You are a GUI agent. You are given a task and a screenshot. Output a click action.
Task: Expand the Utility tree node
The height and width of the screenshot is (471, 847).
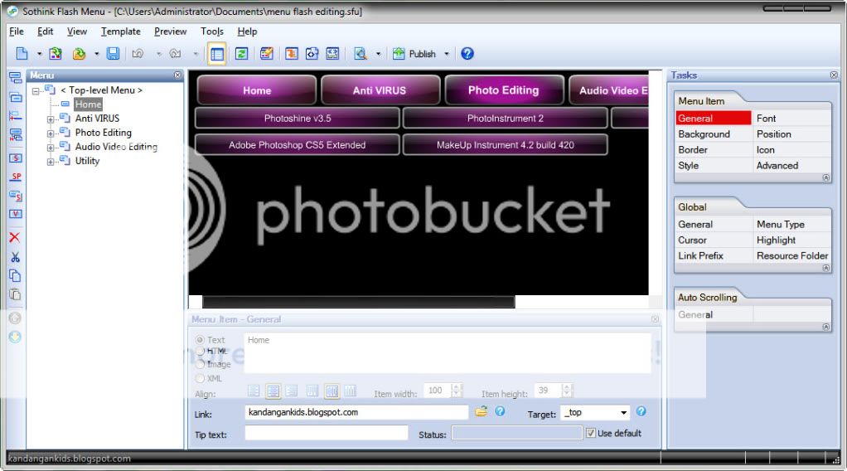click(x=51, y=162)
